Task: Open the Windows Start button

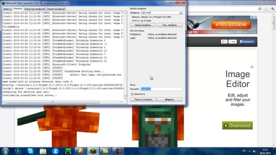Action: coord(5,151)
